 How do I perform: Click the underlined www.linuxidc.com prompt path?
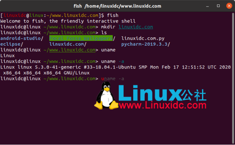click(x=72, y=50)
